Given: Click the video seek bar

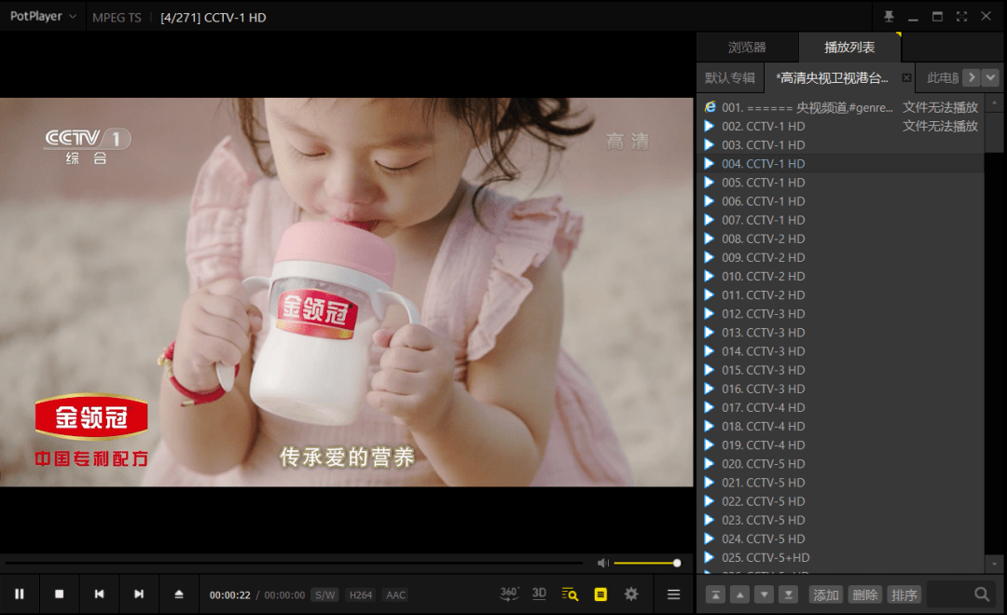Looking at the screenshot, I should pyautogui.click(x=294, y=563).
